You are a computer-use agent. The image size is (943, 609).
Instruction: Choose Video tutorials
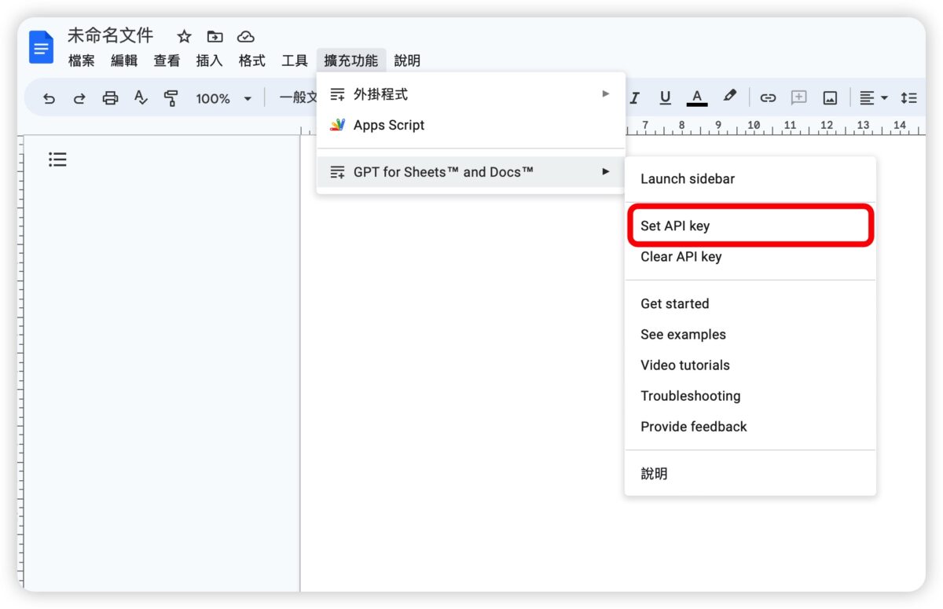click(x=750, y=365)
